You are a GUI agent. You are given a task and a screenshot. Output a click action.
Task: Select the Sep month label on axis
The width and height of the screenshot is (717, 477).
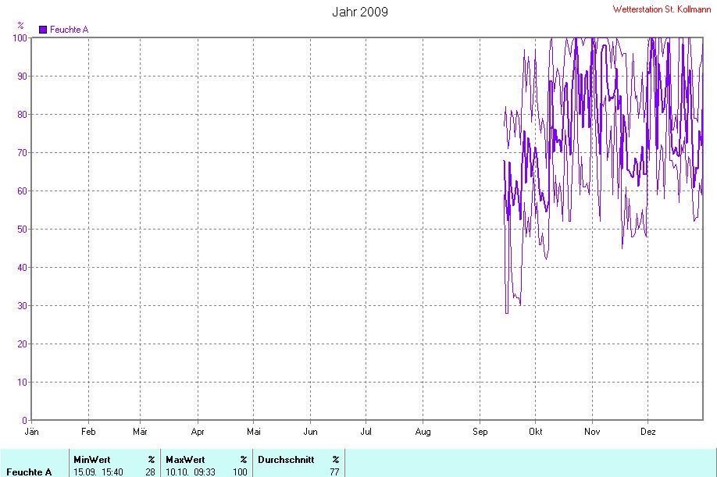[x=480, y=431]
